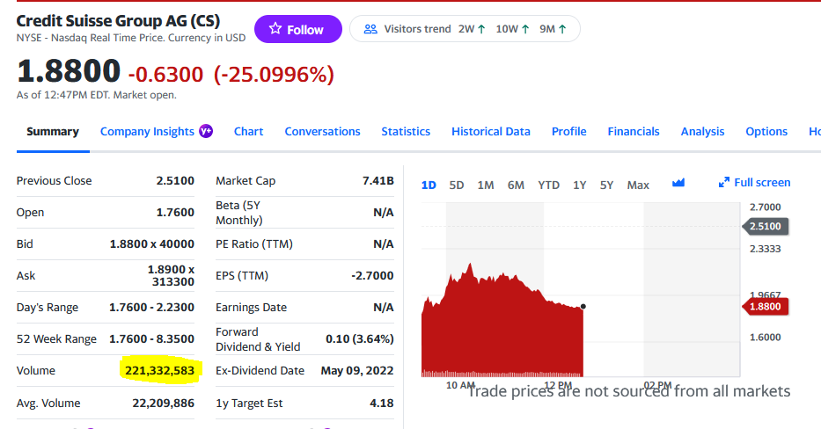Select the YTD chart range

pyautogui.click(x=549, y=185)
